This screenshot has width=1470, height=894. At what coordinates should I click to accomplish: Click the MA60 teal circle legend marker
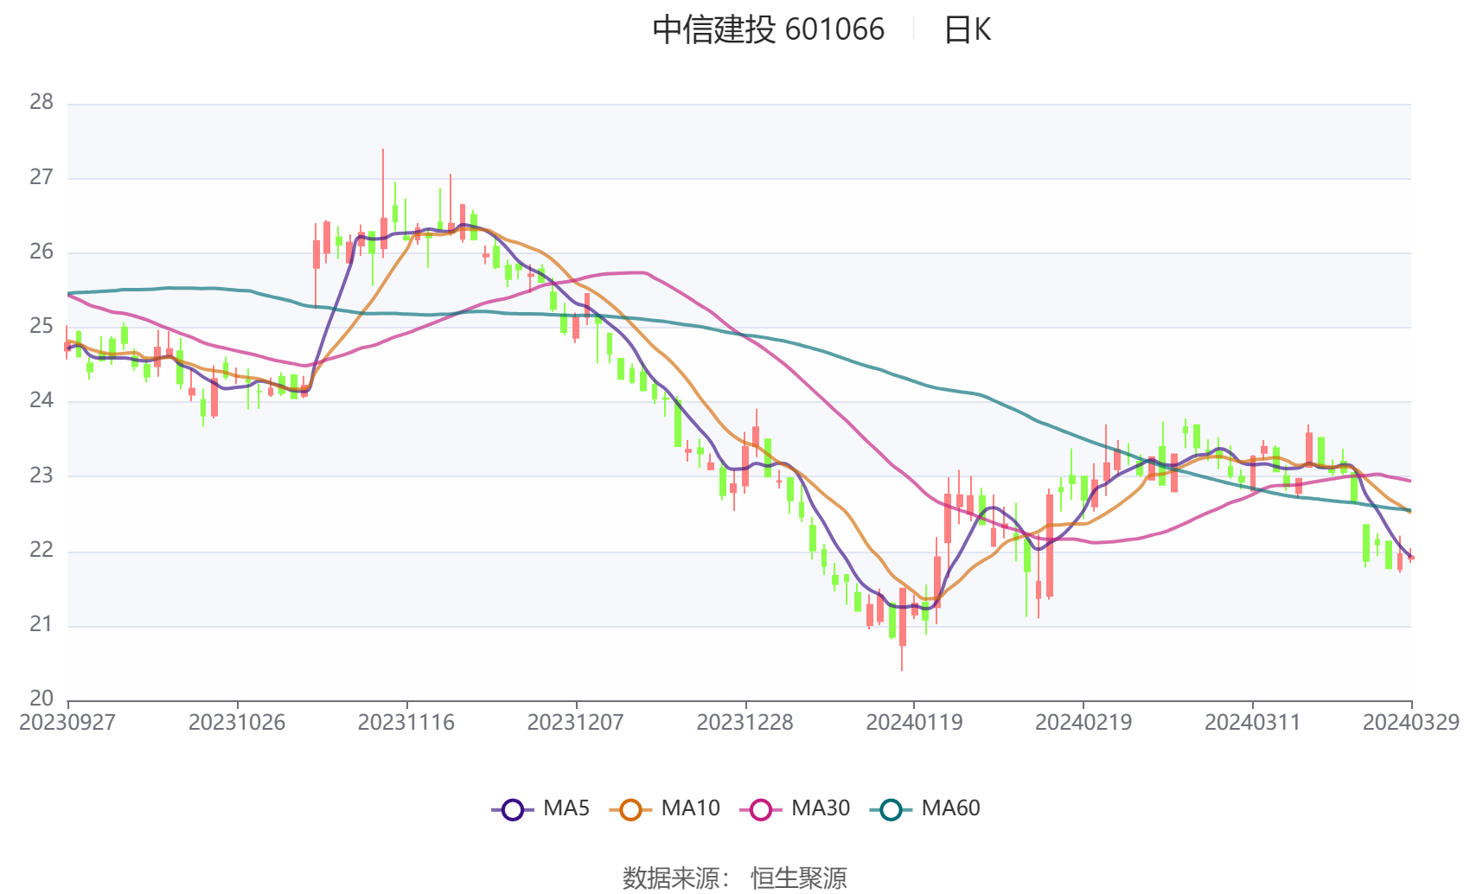click(891, 809)
